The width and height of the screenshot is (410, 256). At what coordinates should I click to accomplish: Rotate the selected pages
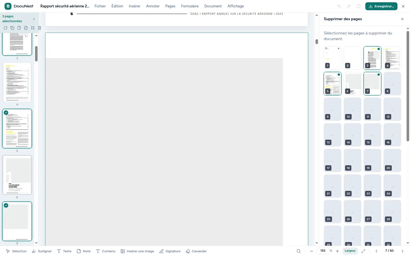[5, 28]
